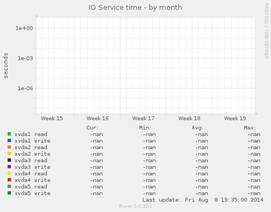Select the 'xvda2 read' legend label

[x=31, y=148]
